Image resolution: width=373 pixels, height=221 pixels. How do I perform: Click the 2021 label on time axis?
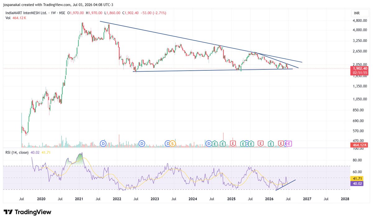click(x=79, y=198)
